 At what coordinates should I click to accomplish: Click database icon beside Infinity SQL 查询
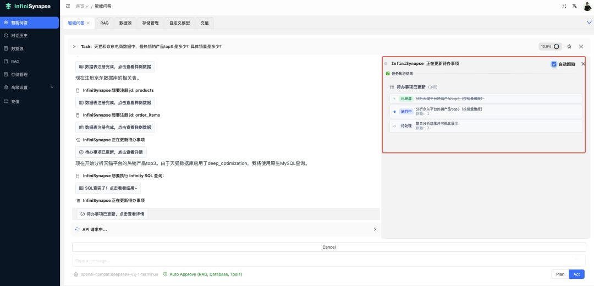pyautogui.click(x=78, y=176)
